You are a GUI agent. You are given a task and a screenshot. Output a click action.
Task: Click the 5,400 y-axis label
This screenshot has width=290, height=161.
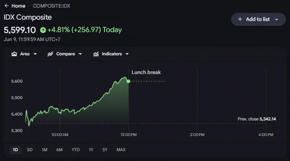coord(17,114)
